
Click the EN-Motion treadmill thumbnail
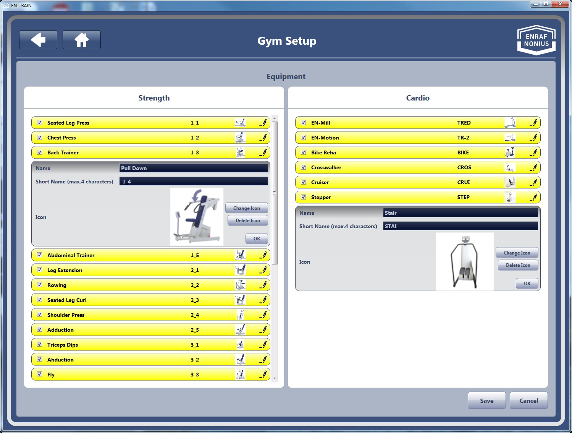(510, 138)
